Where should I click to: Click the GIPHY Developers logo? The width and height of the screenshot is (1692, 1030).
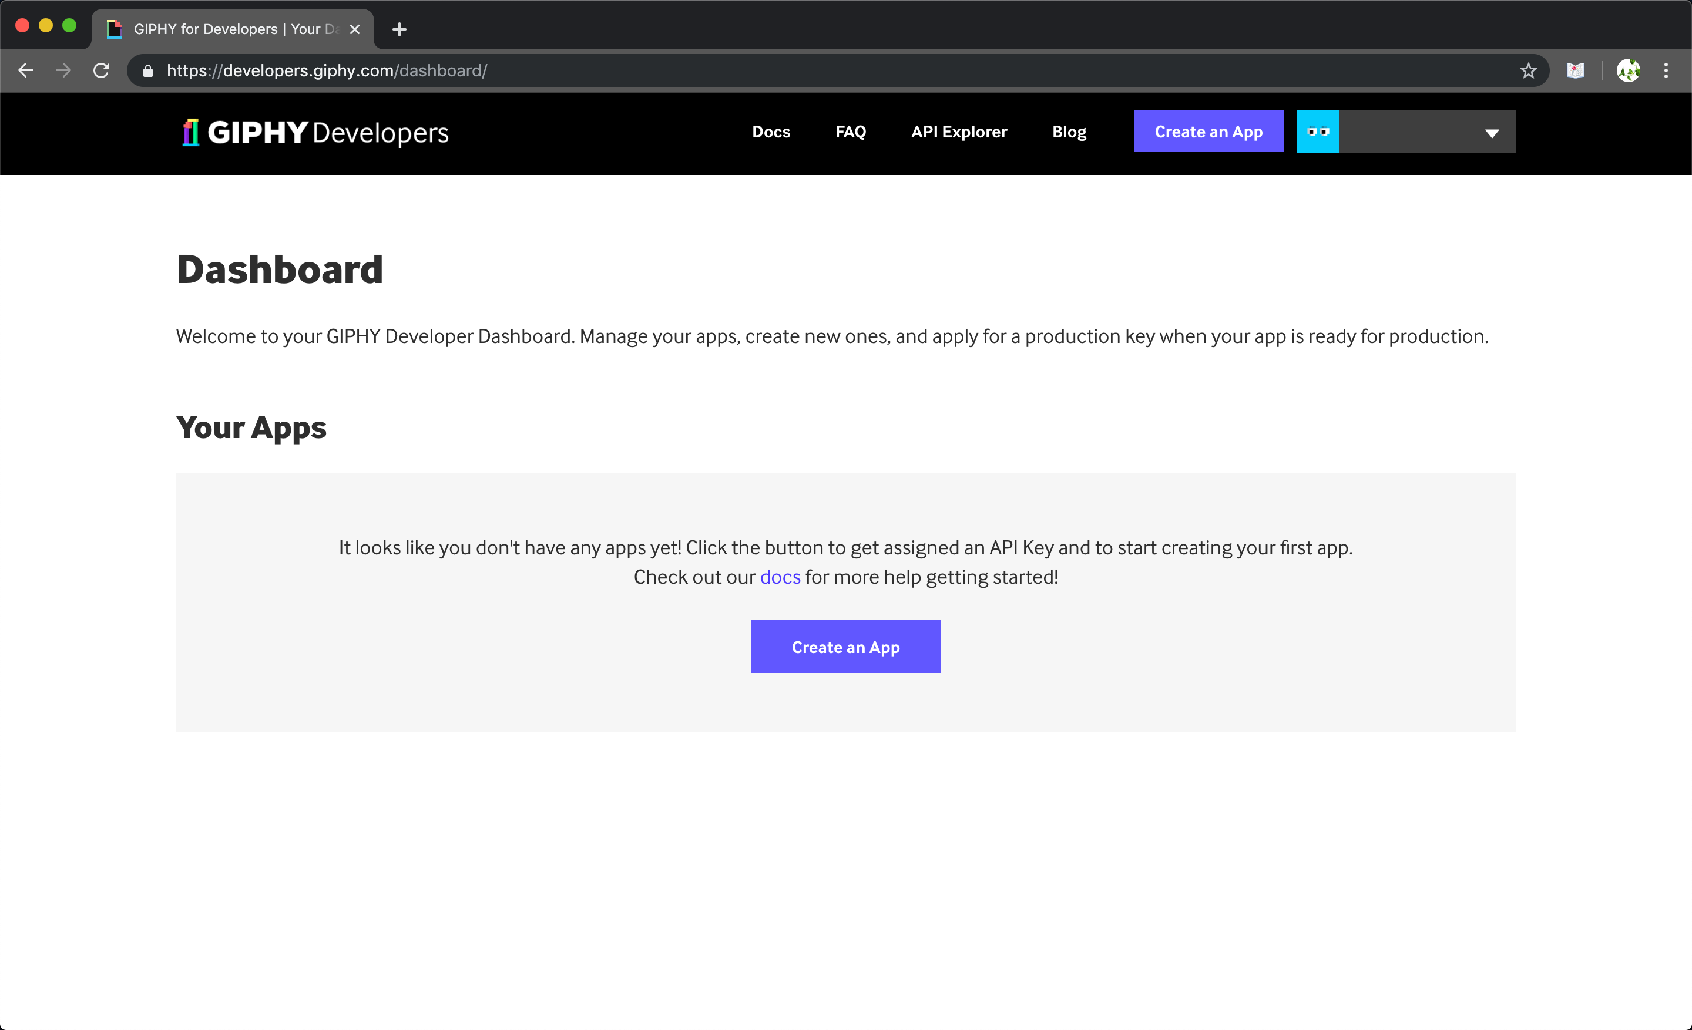[315, 133]
